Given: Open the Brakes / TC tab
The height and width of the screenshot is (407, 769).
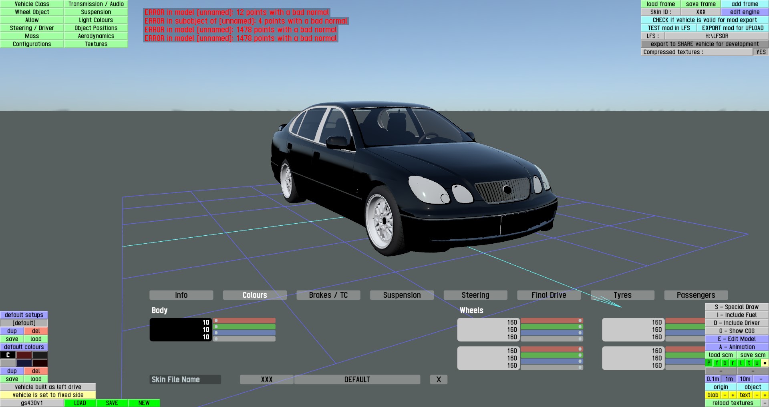Looking at the screenshot, I should pyautogui.click(x=328, y=295).
